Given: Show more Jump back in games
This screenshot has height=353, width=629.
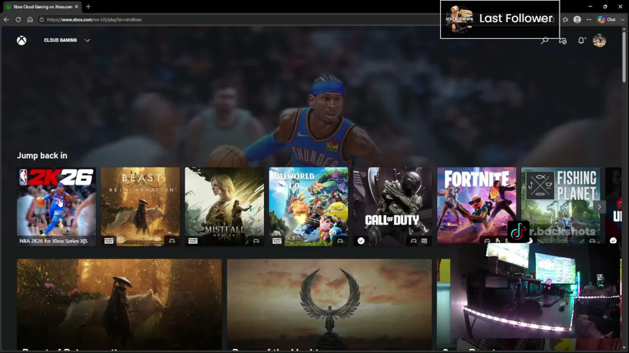Looking at the screenshot, I should [599, 206].
